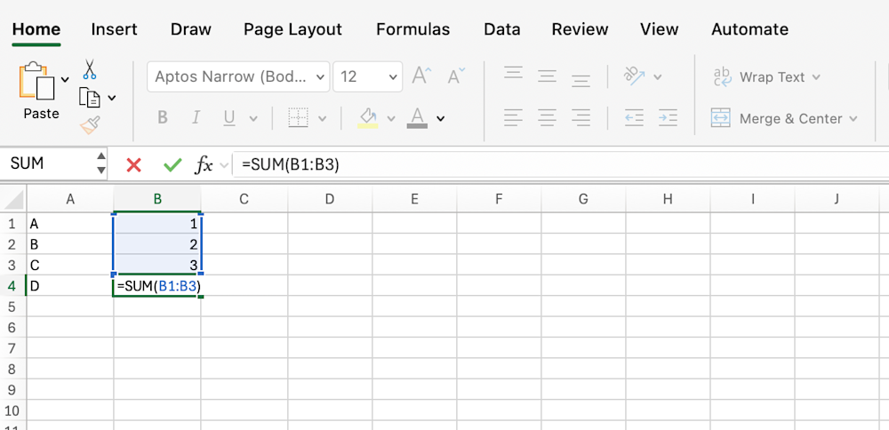This screenshot has height=430, width=889.
Task: Open the Automate tab
Action: pos(749,29)
